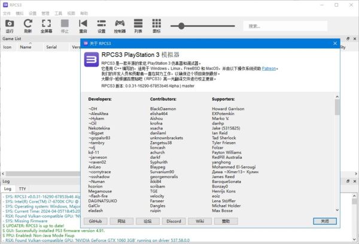Click the 全屏幕 (Fullscreen) toolbar icon
Screen dimensions: 359x244
46,26
